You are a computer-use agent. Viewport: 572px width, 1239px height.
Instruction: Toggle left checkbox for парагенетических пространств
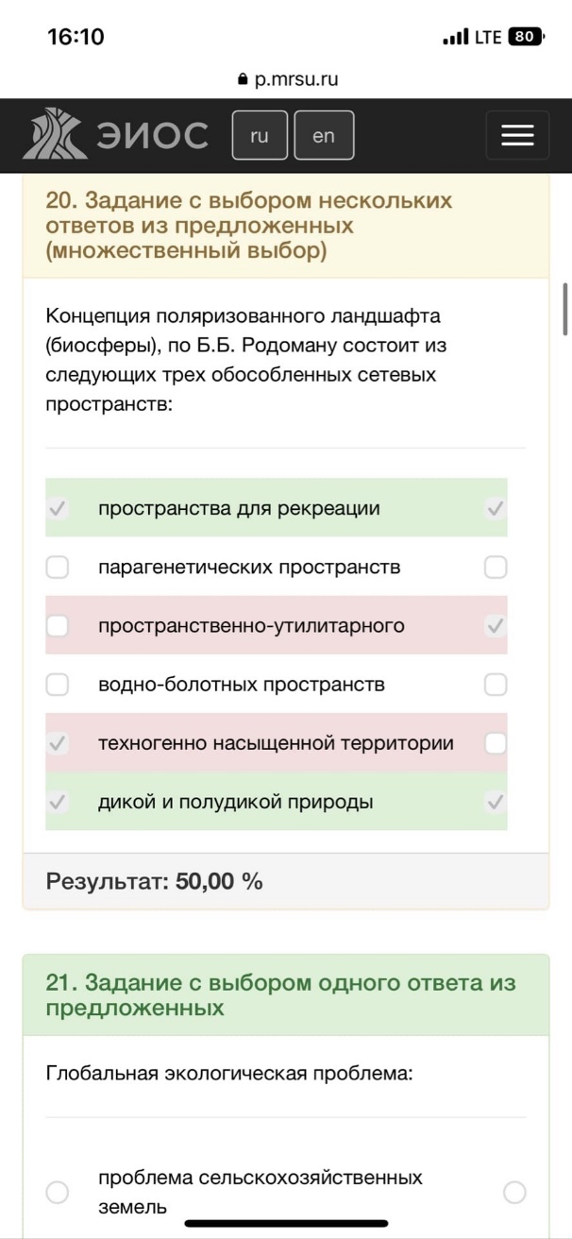pyautogui.click(x=58, y=567)
